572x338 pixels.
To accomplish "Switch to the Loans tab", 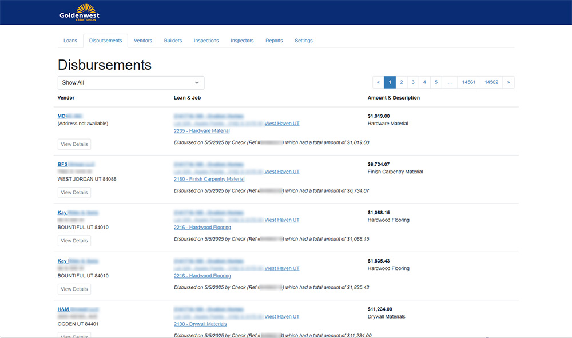I will 70,41.
